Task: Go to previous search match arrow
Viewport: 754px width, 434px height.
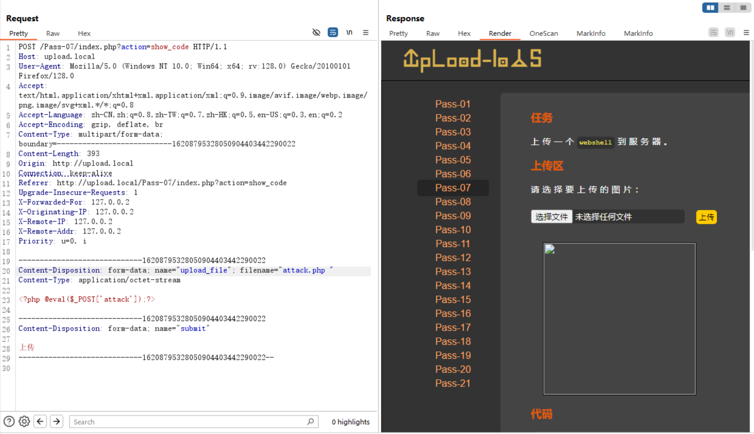Action: 40,421
